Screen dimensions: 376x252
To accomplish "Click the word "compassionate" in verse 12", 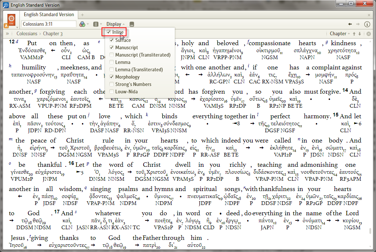I will coord(270,43).
